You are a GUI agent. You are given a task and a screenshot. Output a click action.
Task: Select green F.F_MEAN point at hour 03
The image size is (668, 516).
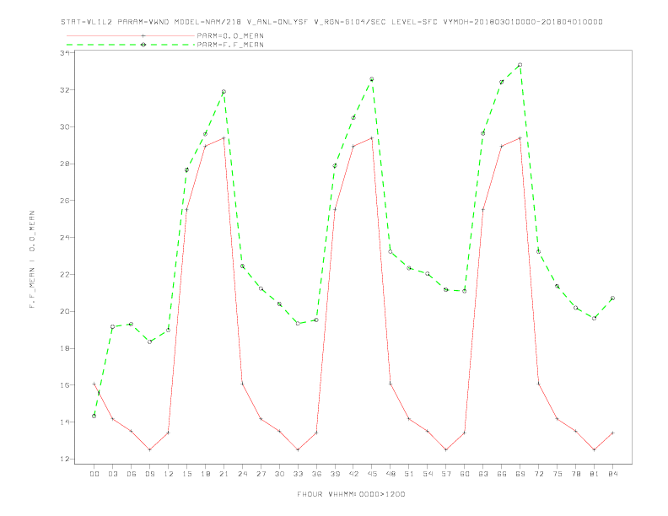tap(112, 327)
